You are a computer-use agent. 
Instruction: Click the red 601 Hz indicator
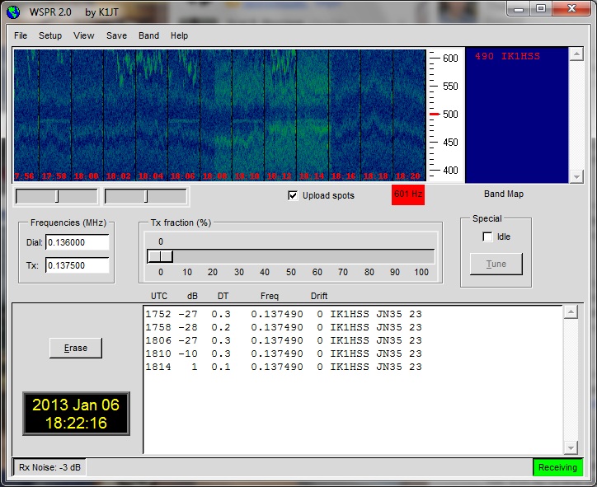tap(408, 194)
